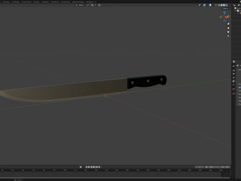Expand the Rigid Body World panel arrow
The height and width of the screenshot is (181, 241).
pyautogui.click(x=238, y=101)
